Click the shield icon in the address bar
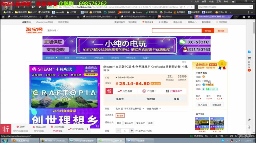256x143 pixels. (x=181, y=7)
